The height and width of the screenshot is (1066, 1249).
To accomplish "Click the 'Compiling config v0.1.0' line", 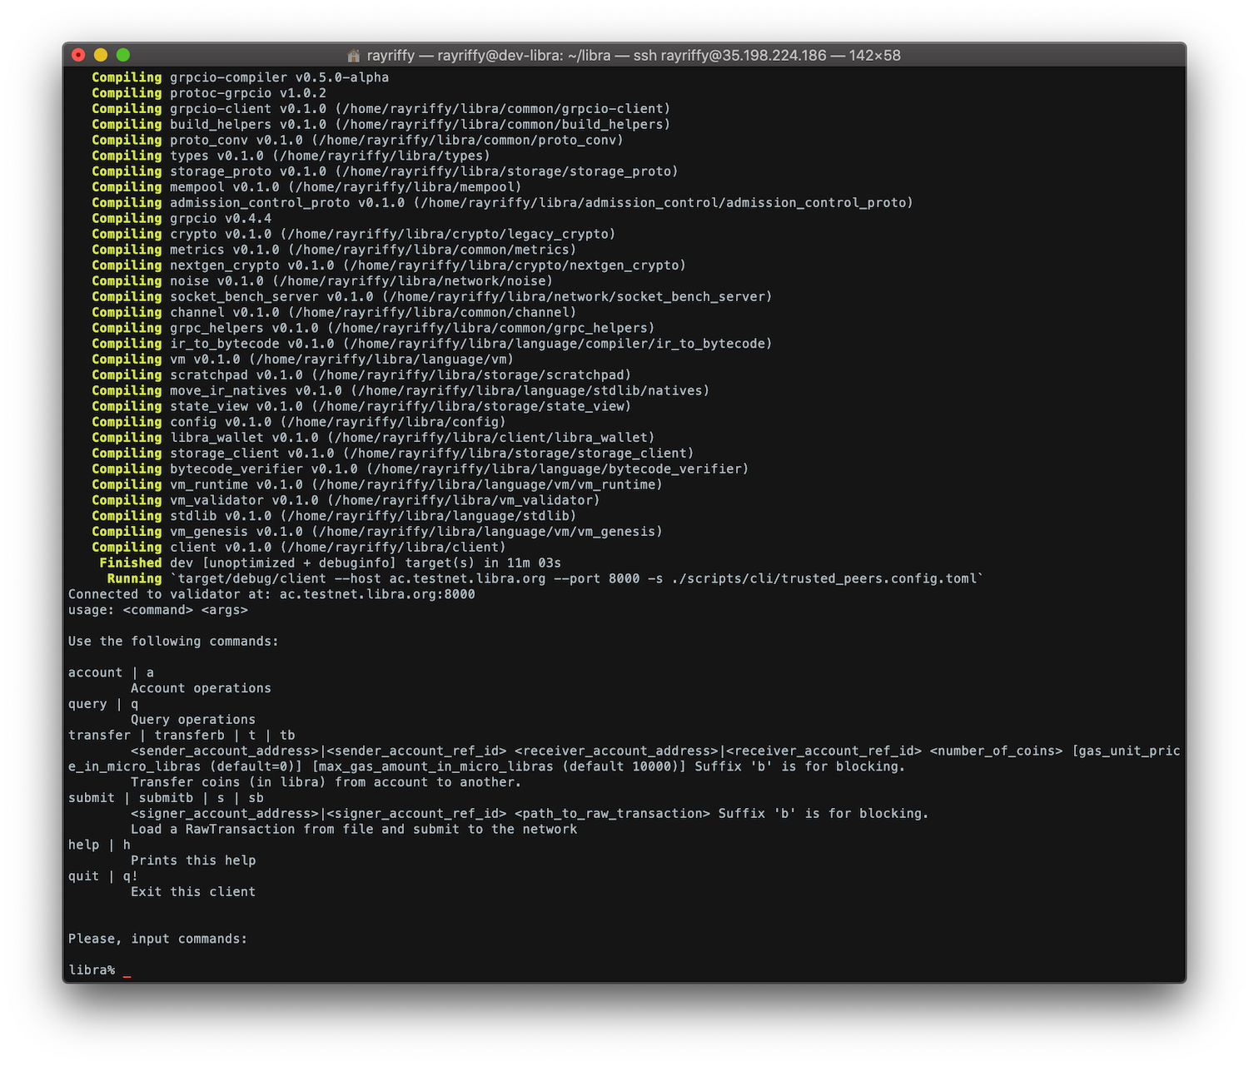I will (x=299, y=422).
